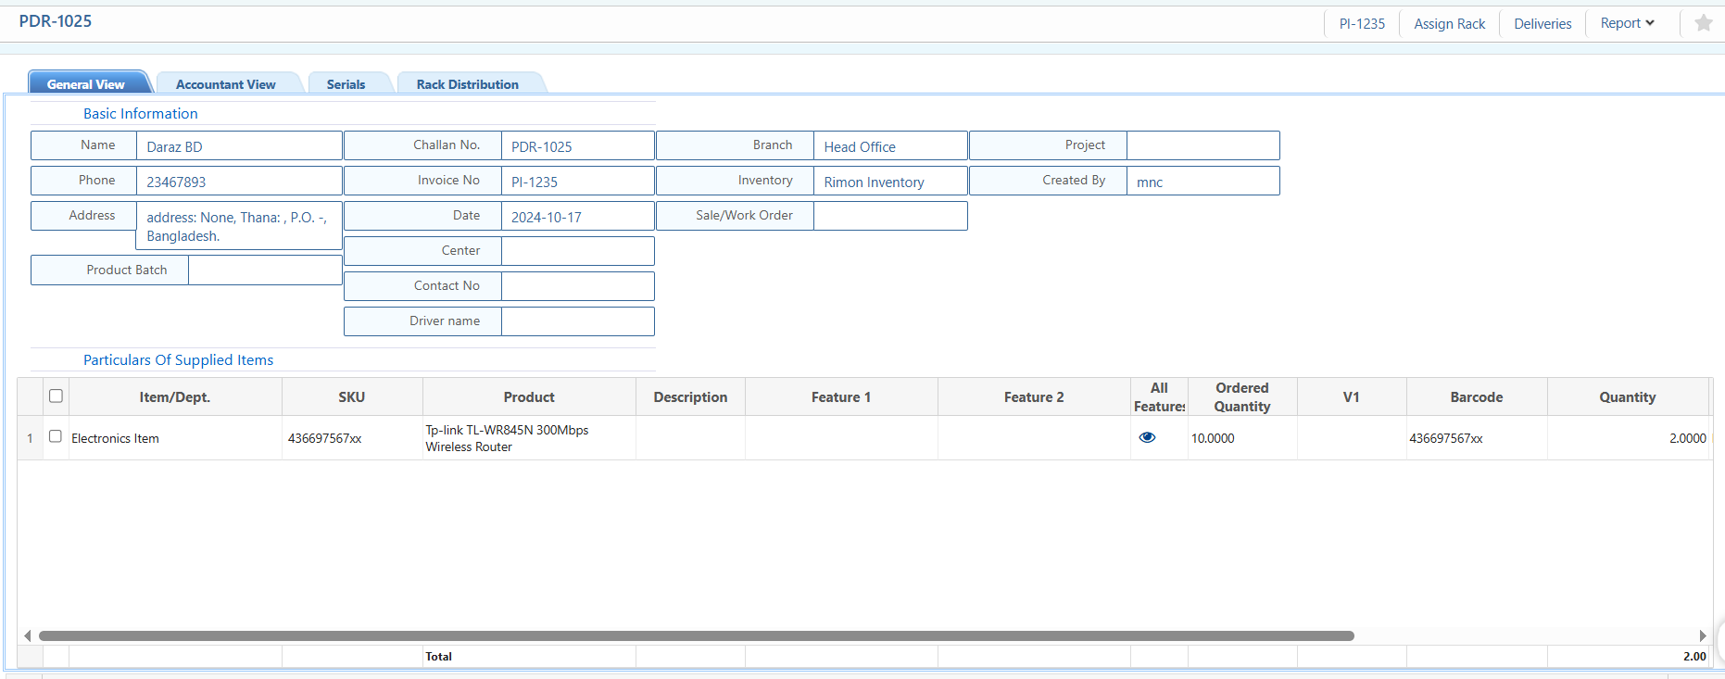Click the favorite star icon
The image size is (1725, 679).
(x=1703, y=23)
